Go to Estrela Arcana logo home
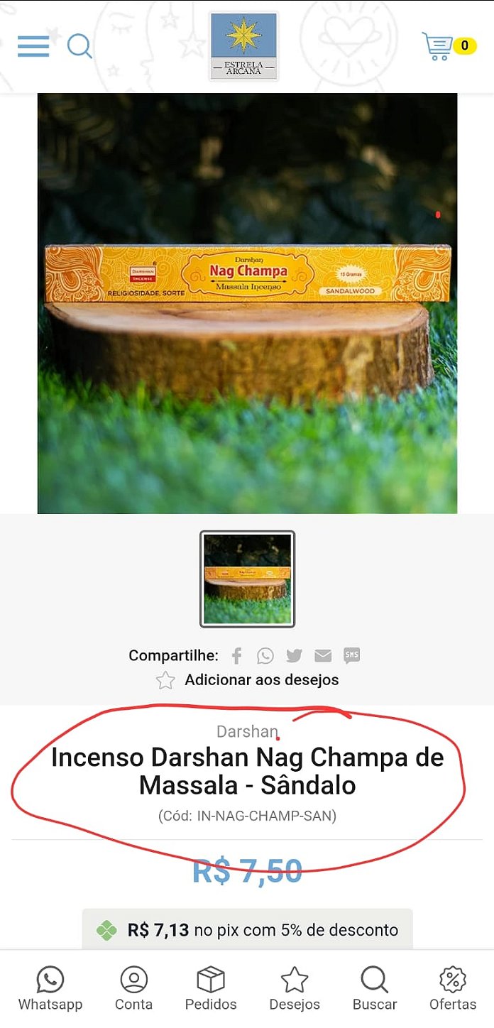Screen dimensions: 494x1028 pyautogui.click(x=243, y=46)
